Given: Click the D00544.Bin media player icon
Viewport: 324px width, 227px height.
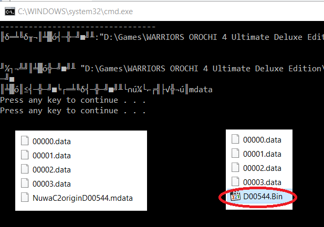Looking at the screenshot, I should pos(235,196).
